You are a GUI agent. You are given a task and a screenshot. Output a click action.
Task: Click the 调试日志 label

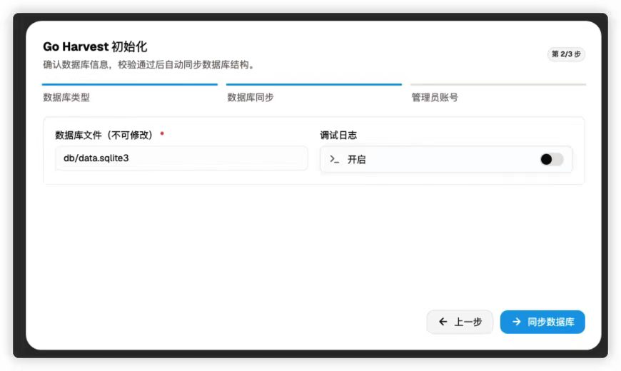[x=338, y=135]
